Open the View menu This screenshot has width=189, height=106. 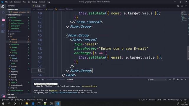click(24, 2)
